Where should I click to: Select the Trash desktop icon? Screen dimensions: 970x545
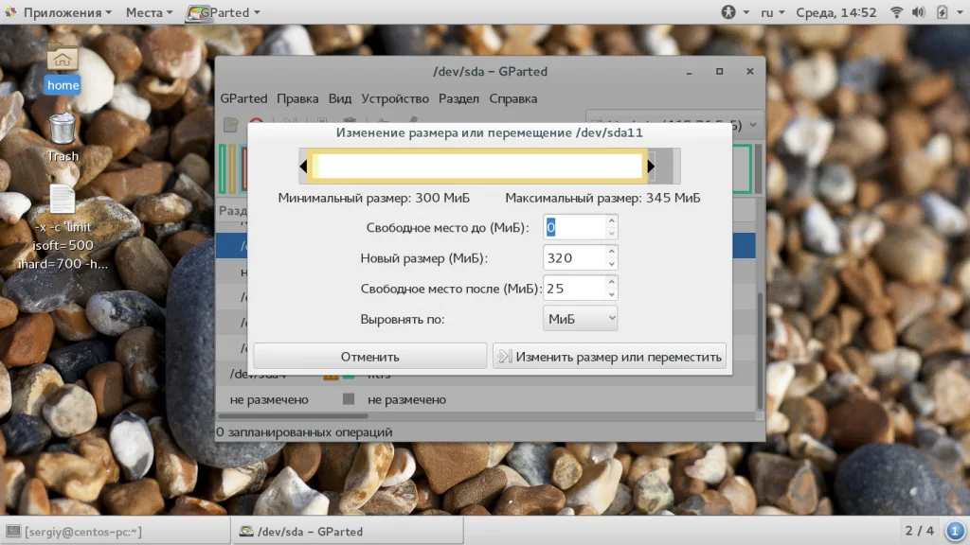63,138
